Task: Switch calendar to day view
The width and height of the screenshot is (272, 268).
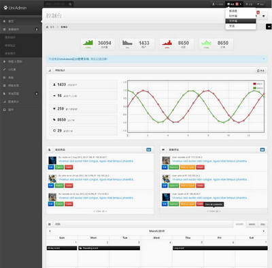Action: click(262, 224)
